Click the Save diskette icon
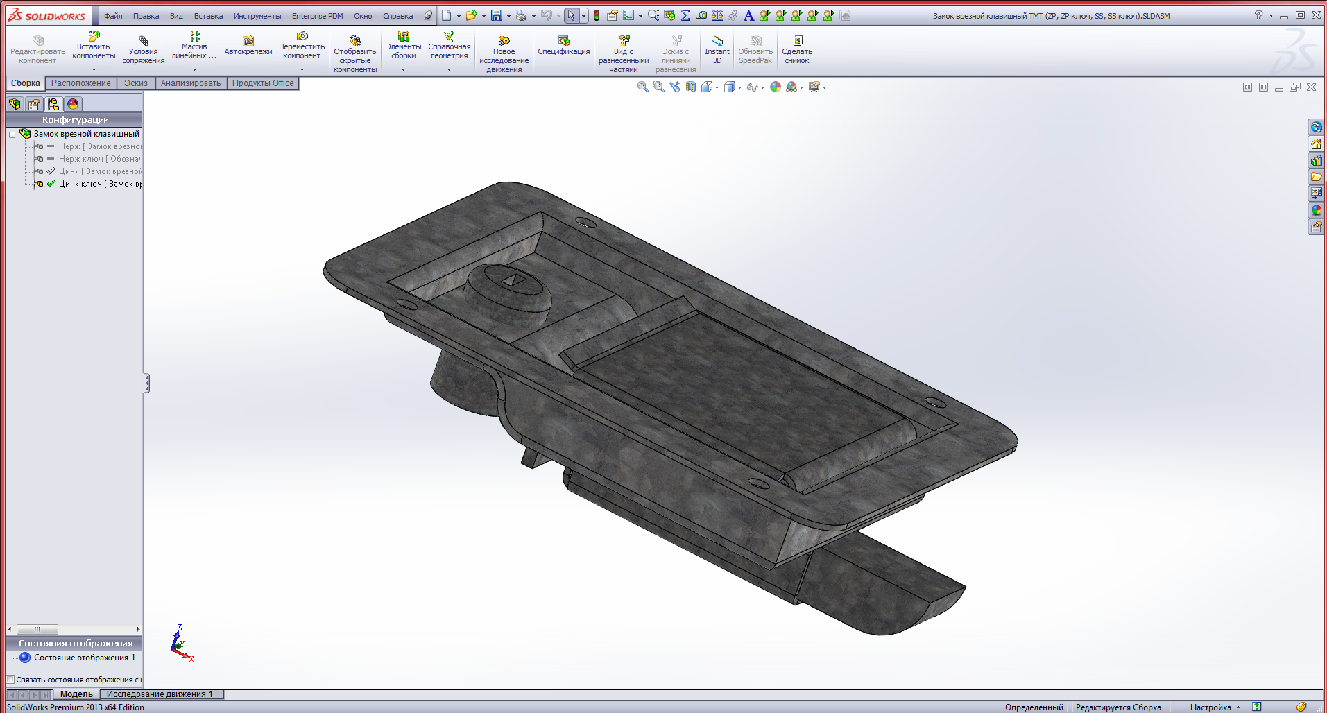This screenshot has width=1327, height=713. (x=497, y=15)
